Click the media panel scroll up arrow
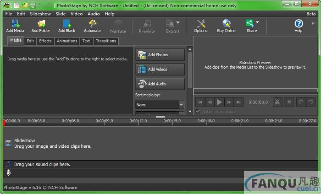The height and width of the screenshot is (194, 321). (190, 49)
